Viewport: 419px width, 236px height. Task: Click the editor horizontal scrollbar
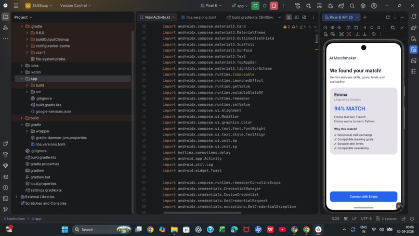pyautogui.click(x=202, y=213)
